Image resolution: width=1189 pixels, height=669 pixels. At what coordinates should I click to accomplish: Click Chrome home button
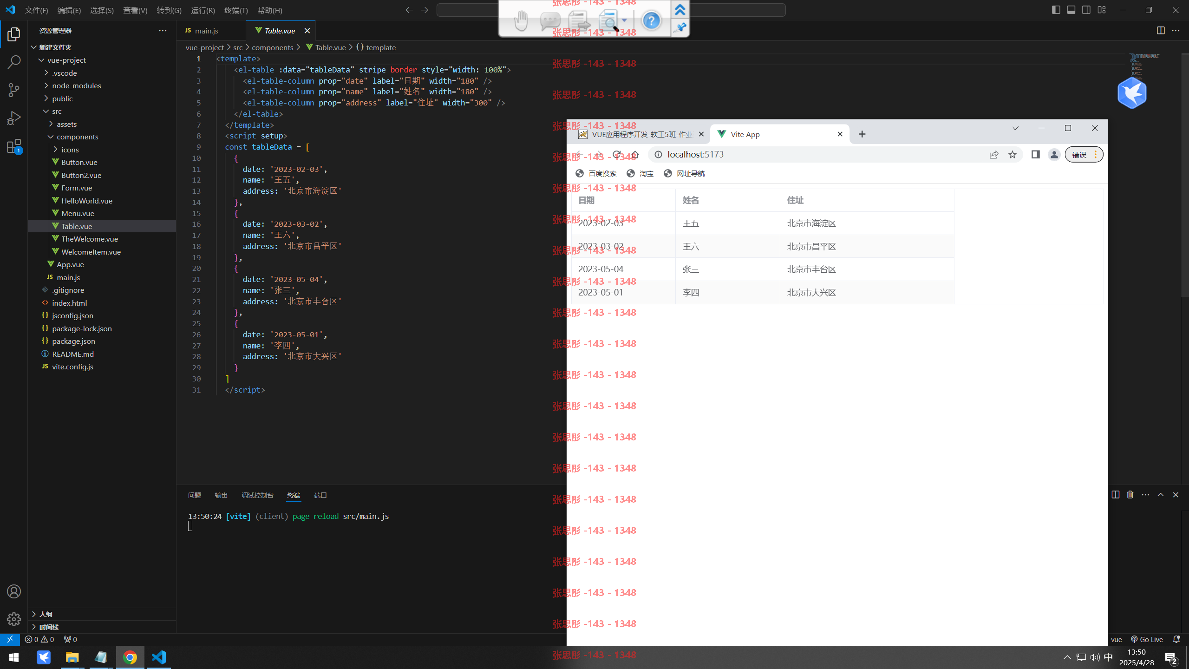635,155
